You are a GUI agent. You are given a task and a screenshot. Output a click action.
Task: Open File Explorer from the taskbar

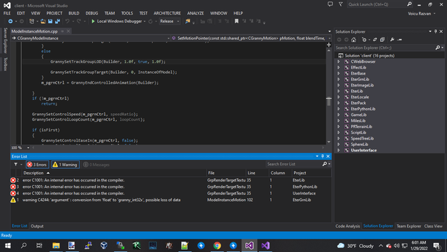tap(56, 246)
